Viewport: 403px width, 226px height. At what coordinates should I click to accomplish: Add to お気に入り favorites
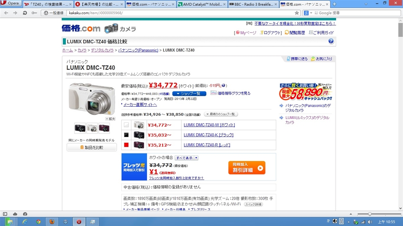coord(322,59)
